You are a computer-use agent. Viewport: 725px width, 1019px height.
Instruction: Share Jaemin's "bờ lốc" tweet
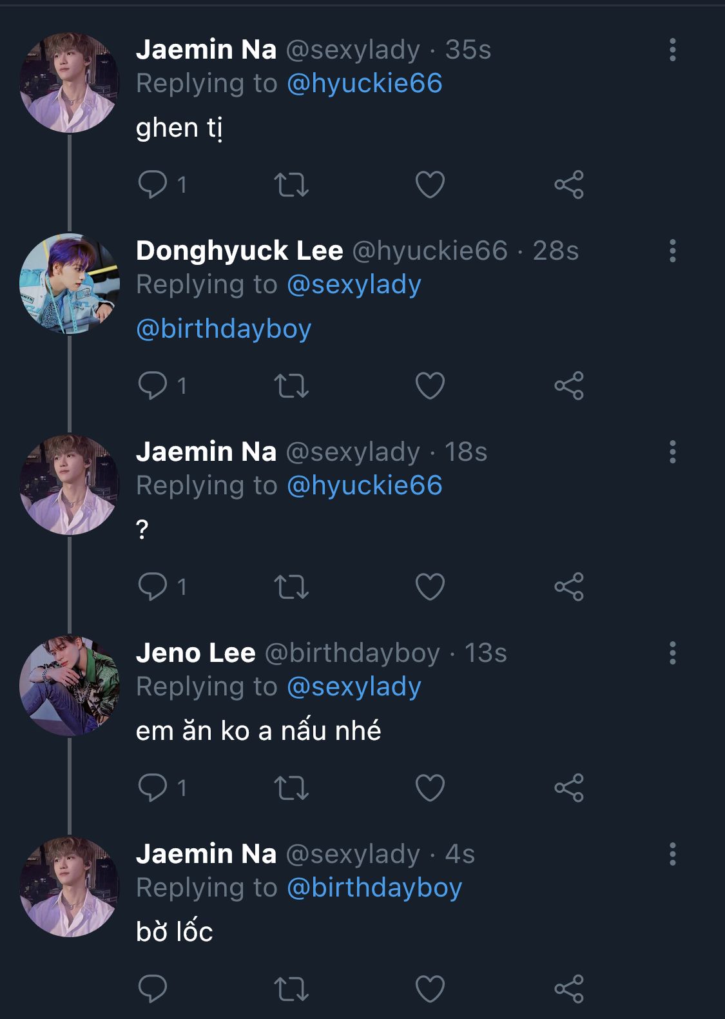(568, 989)
